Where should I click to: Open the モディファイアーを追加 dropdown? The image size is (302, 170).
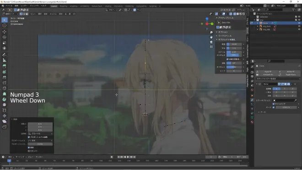(278, 79)
